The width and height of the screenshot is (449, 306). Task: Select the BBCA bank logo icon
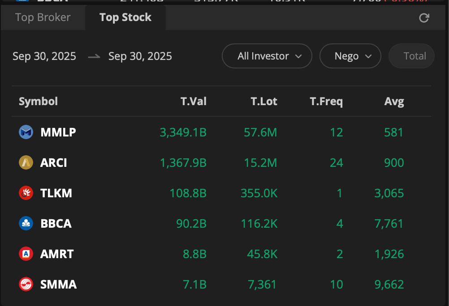[x=26, y=223]
